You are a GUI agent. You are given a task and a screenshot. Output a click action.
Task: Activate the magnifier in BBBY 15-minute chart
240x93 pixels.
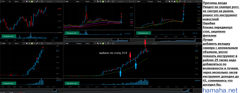[172, 1]
